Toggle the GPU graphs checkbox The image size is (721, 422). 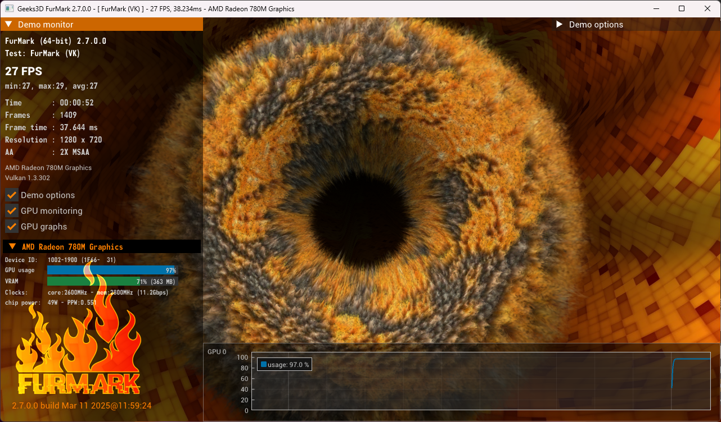pos(12,227)
